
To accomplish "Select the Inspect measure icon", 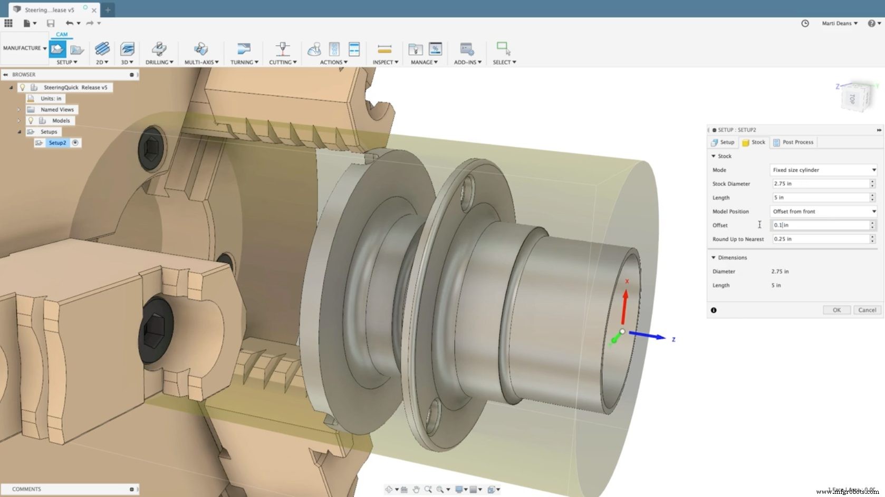I will tap(384, 49).
